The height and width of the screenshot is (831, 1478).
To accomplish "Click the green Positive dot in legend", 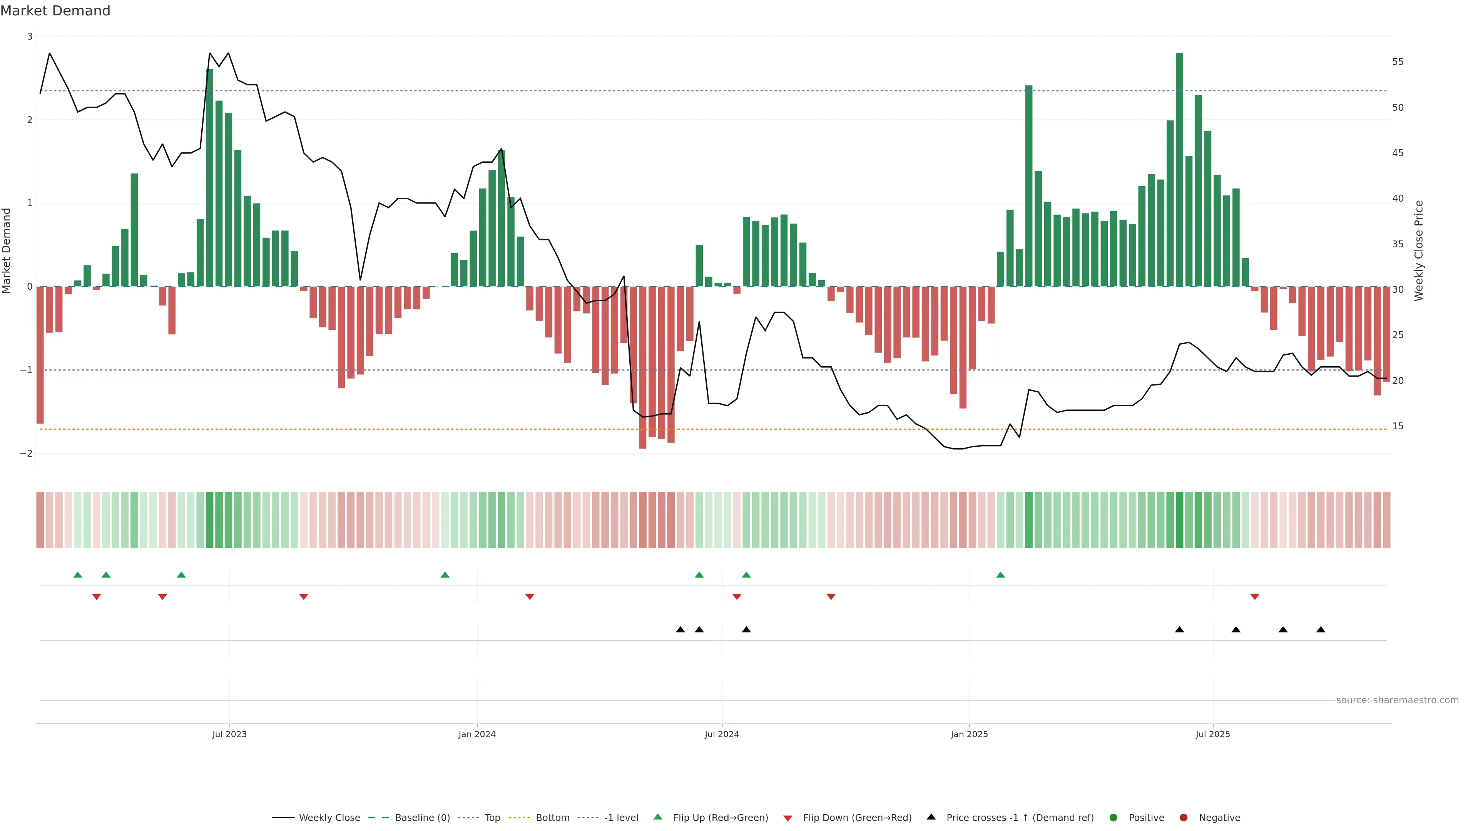I will click(x=1114, y=818).
